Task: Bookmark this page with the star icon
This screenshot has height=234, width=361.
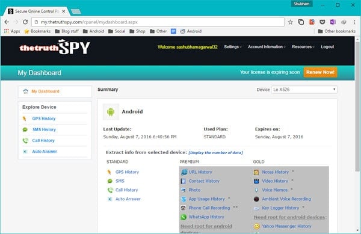Action: (x=291, y=22)
